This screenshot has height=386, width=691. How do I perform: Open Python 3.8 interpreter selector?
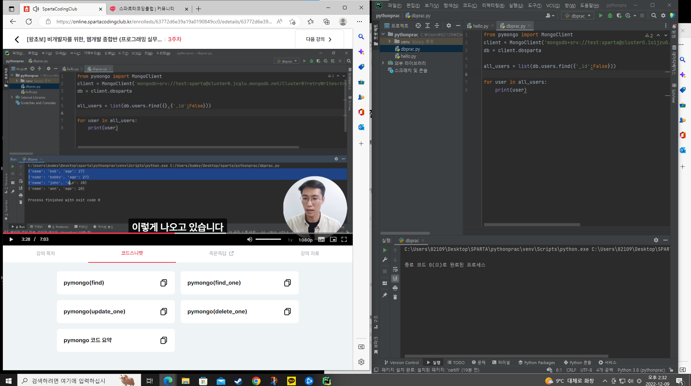point(641,370)
